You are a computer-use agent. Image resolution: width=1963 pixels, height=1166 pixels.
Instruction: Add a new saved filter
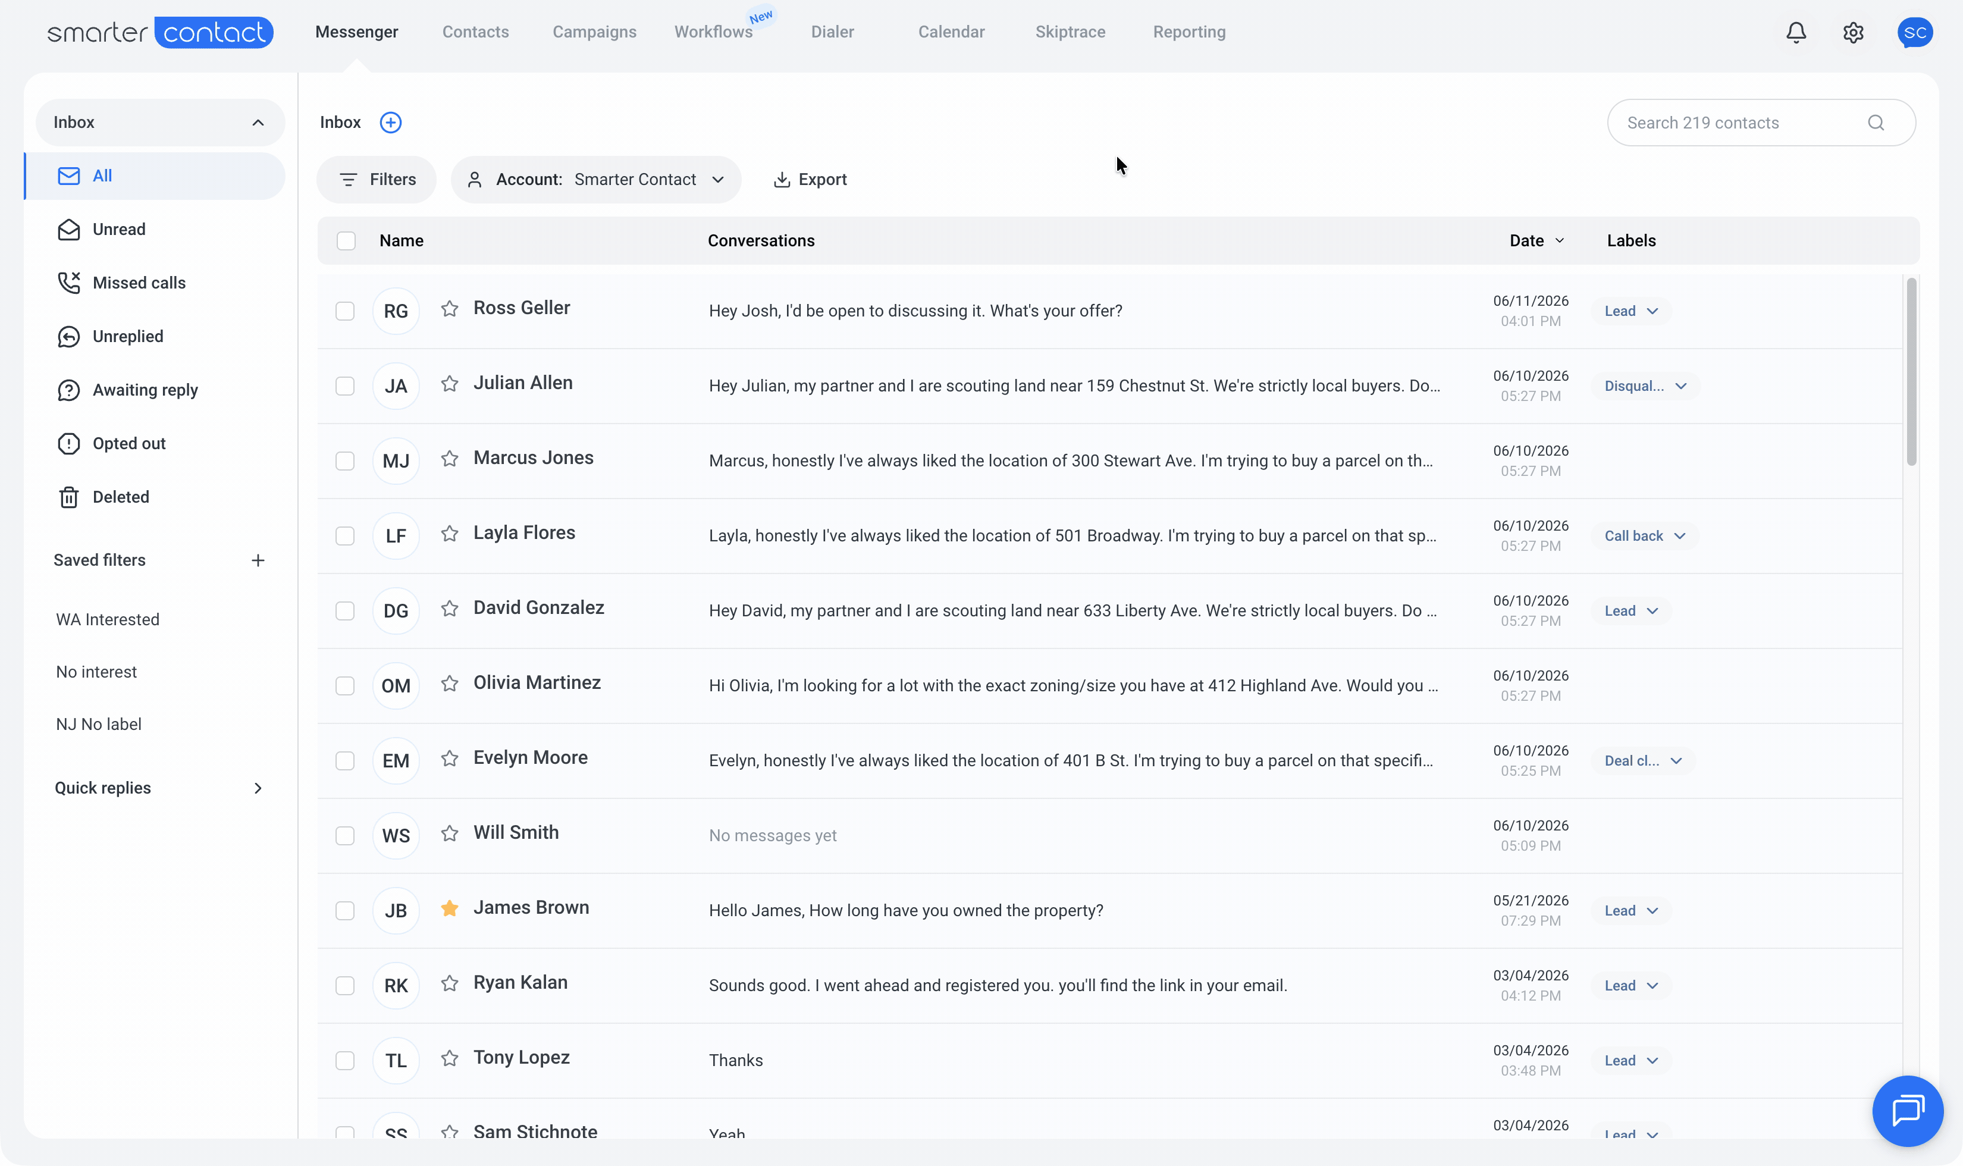pos(258,560)
